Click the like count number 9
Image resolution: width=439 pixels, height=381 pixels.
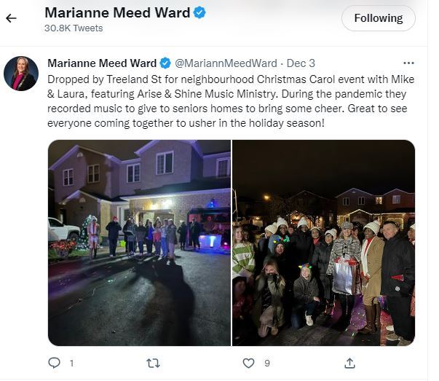[x=267, y=364]
